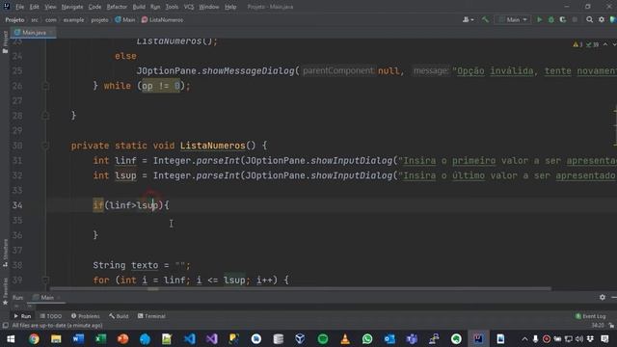Open the TODO tool window

51,316
